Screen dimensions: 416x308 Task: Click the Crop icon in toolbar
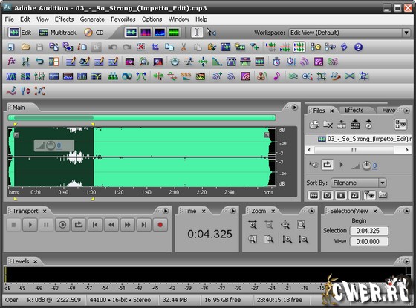155,47
